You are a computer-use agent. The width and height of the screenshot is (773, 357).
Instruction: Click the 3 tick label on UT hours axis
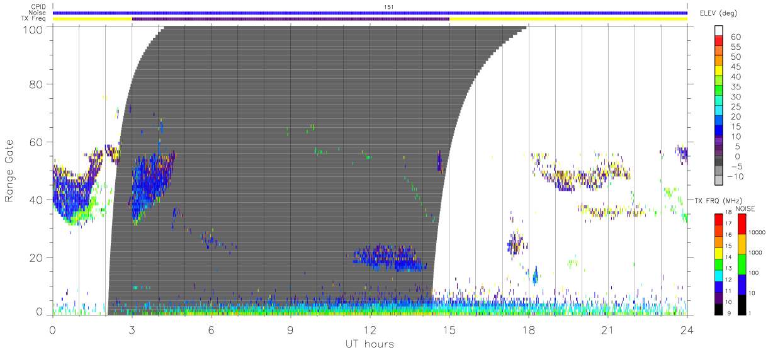click(132, 329)
